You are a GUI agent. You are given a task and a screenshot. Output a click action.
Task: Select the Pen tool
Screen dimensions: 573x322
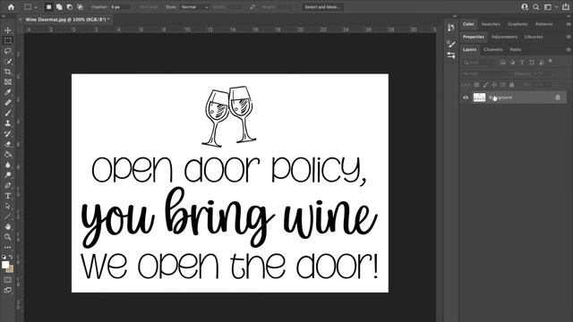8,185
